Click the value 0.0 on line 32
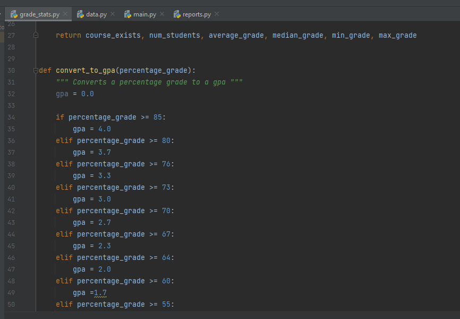Screen dimensions: 460x319 click(x=88, y=94)
